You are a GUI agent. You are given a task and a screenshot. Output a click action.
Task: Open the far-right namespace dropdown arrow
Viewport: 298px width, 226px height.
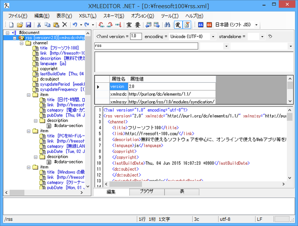coord(291,46)
